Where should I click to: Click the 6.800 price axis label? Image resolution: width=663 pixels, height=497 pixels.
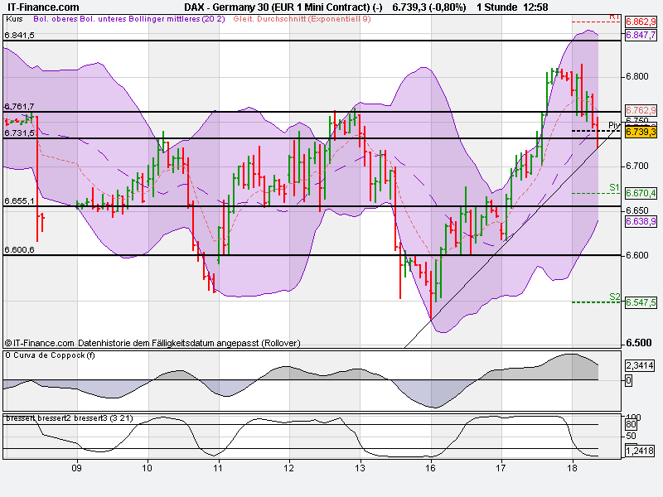pyautogui.click(x=637, y=76)
